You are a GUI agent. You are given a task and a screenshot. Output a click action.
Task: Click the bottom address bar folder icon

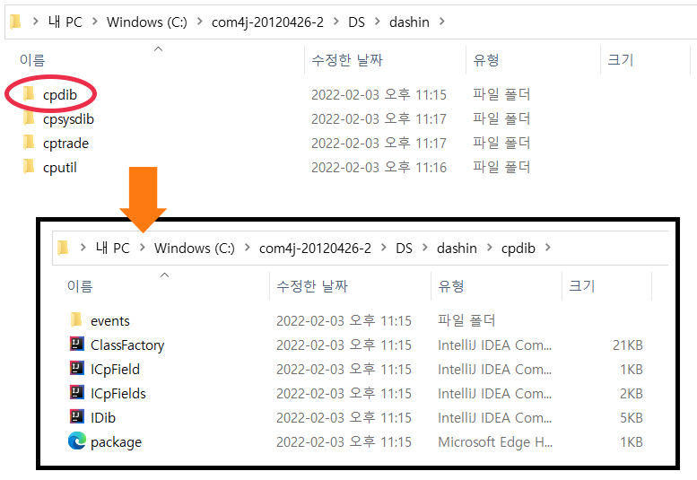click(63, 248)
